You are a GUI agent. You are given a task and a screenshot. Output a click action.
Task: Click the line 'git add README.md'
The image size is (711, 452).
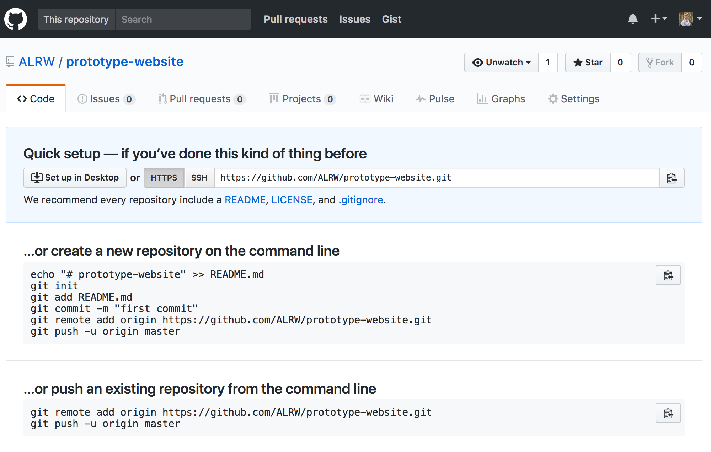pyautogui.click(x=81, y=297)
